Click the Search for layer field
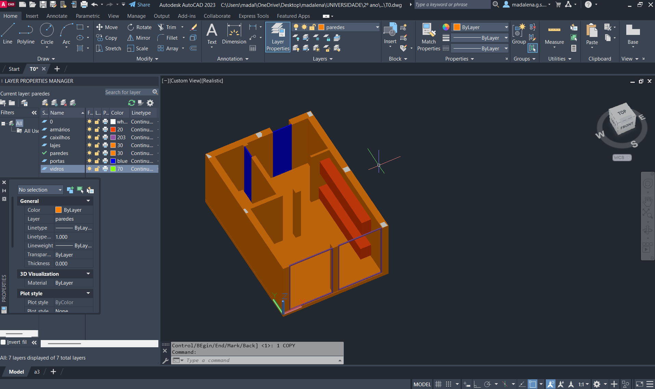Viewport: 655px width, 389px height. 127,92
